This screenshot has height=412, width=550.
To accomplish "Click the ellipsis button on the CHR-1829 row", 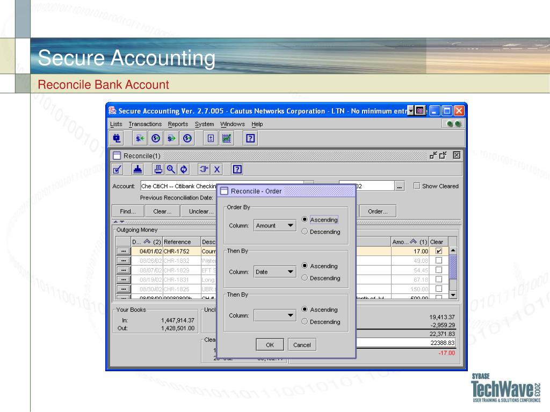I will coord(123,270).
